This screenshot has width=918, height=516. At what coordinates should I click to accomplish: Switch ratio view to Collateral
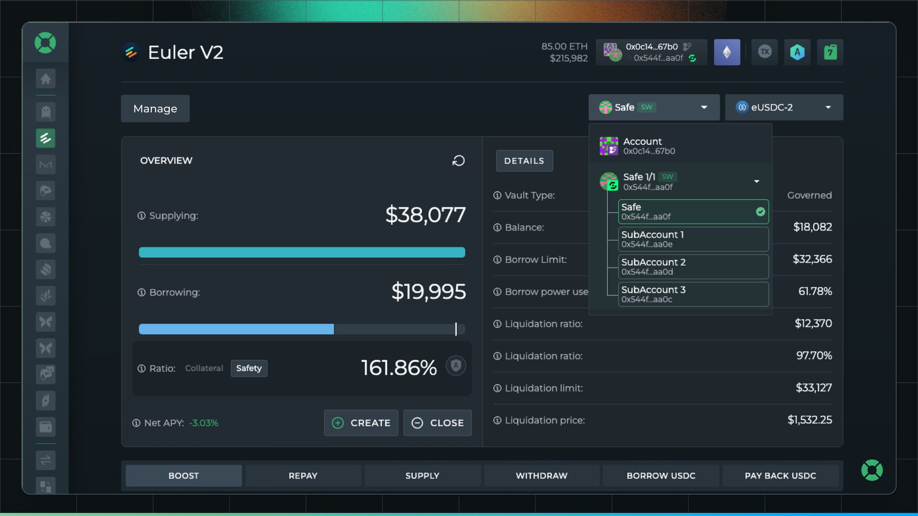pyautogui.click(x=204, y=368)
